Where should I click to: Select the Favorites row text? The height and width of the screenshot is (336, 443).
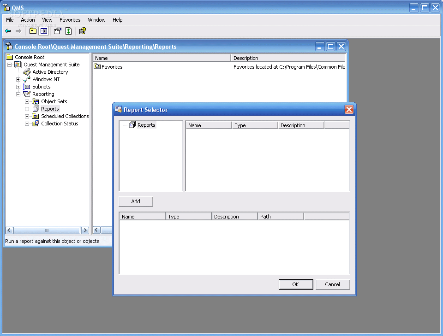pyautogui.click(x=112, y=67)
